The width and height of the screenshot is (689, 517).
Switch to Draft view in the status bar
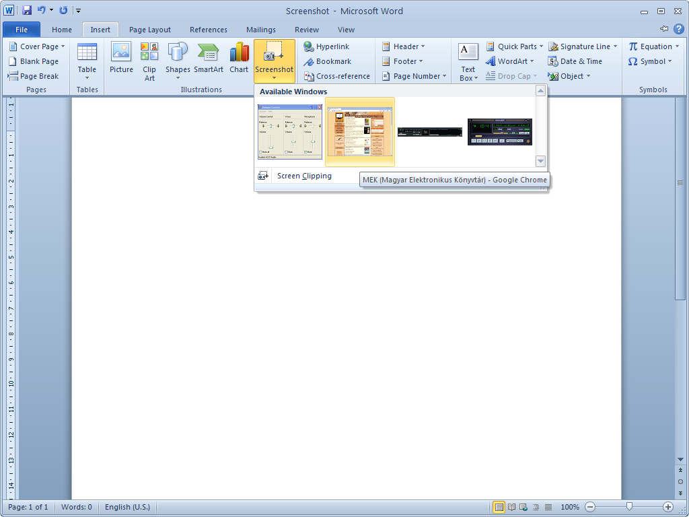[x=548, y=507]
